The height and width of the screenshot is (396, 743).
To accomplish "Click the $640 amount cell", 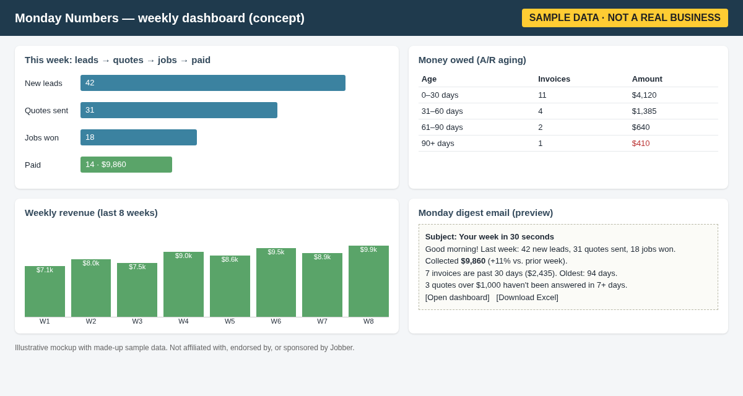I will (641, 127).
